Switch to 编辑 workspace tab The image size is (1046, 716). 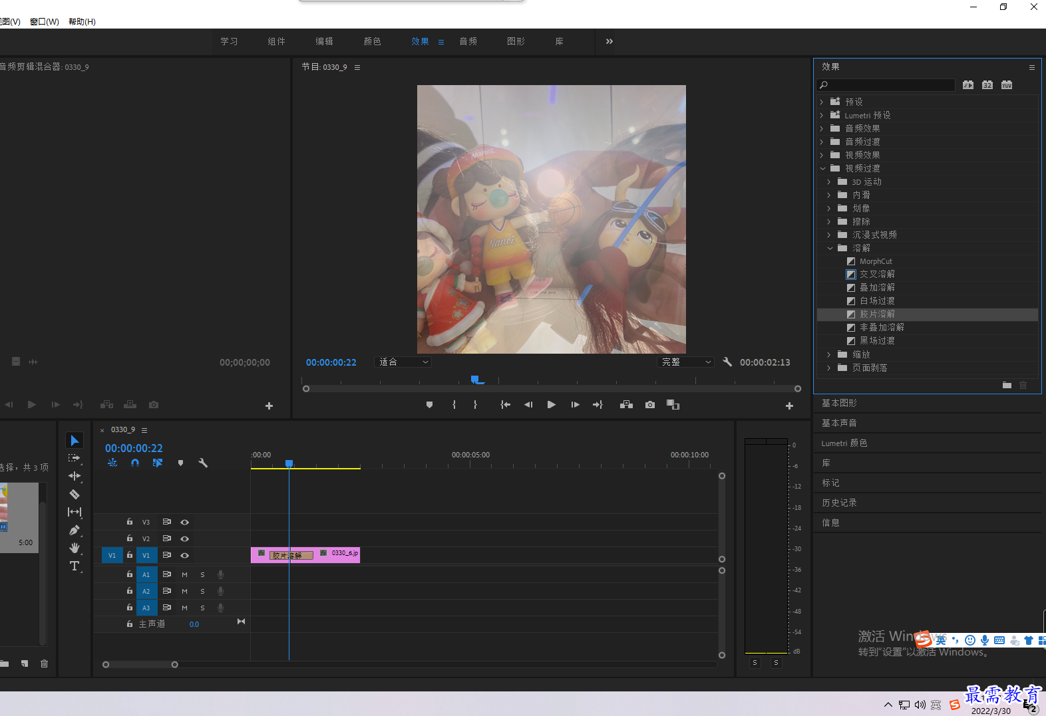click(x=324, y=41)
